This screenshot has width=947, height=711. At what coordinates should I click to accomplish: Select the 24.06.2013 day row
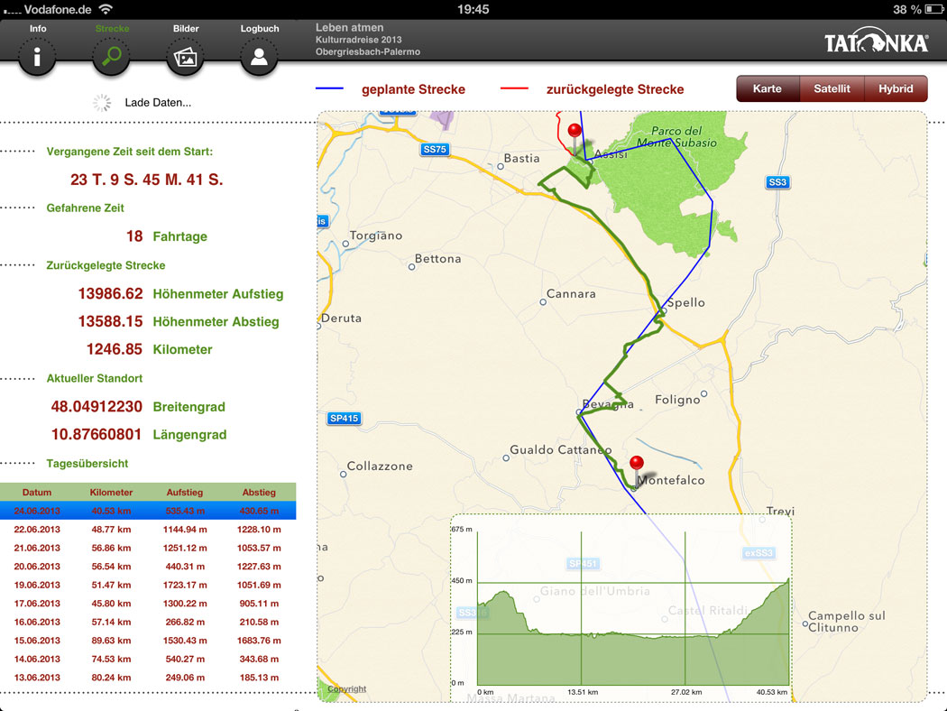148,511
